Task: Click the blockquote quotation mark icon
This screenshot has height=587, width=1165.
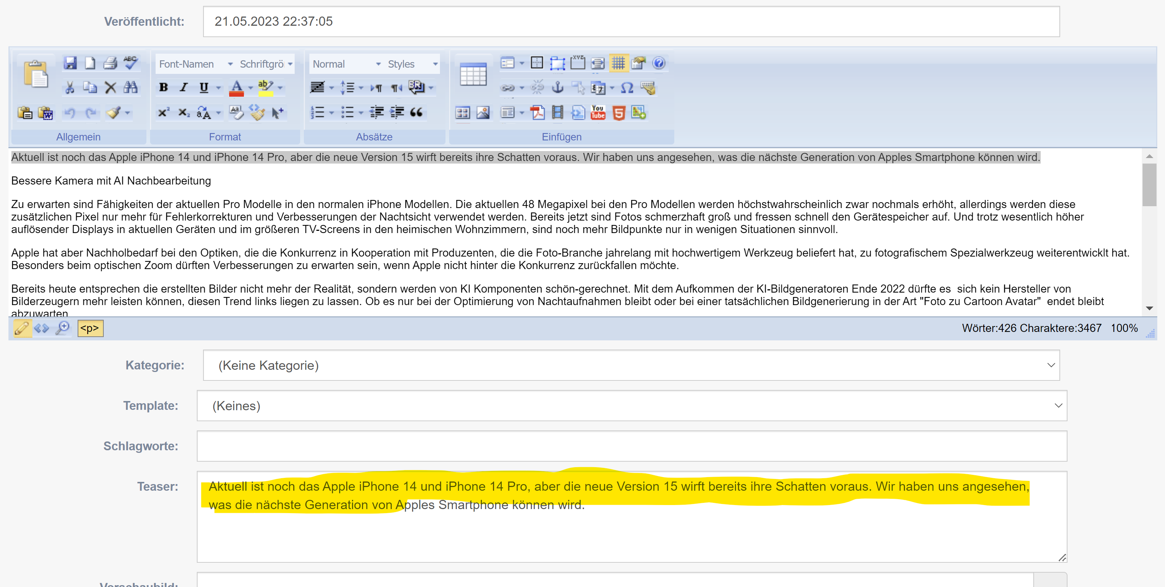Action: point(416,112)
